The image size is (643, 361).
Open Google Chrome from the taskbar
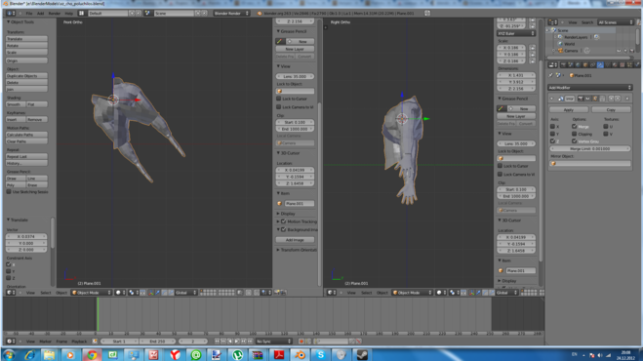(92, 354)
